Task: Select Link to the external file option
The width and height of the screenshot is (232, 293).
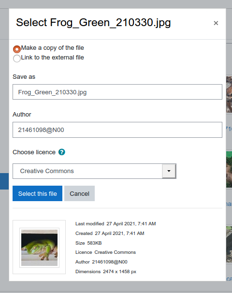Action: 17,59
